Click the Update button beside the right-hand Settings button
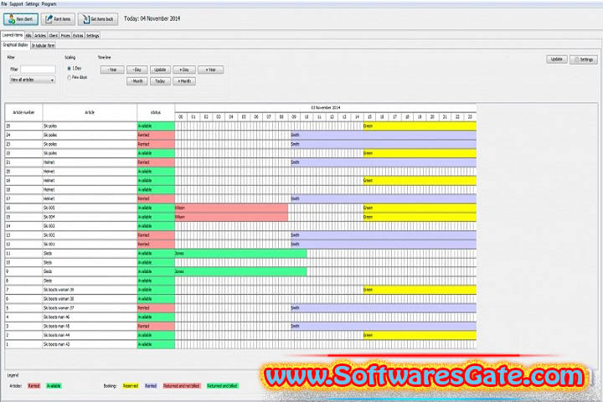 557,59
